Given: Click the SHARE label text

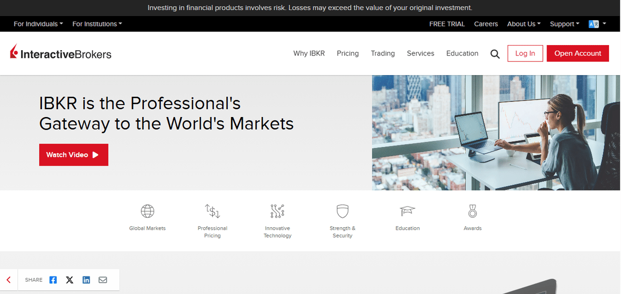Looking at the screenshot, I should click(34, 280).
